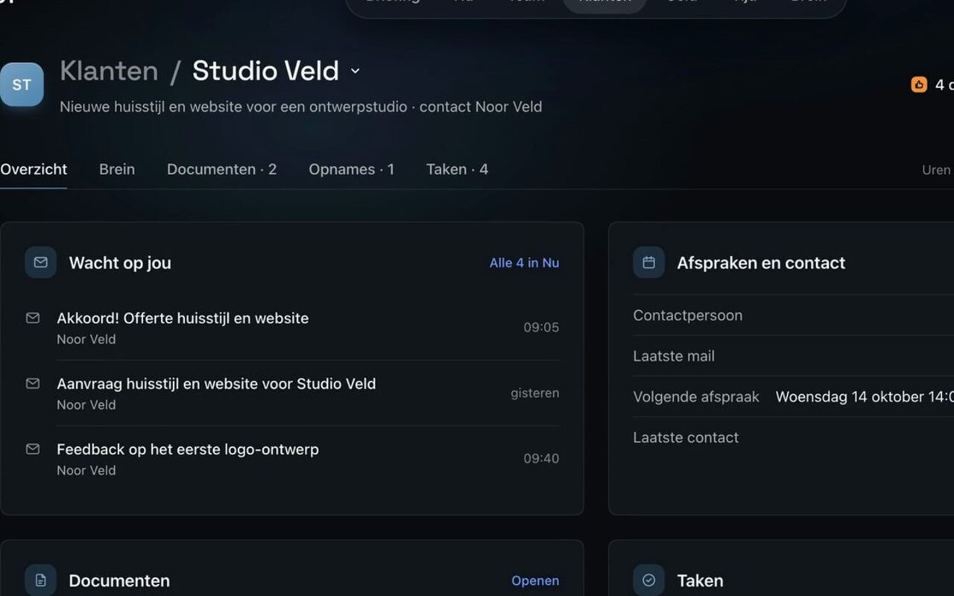Open the Alle 4 in Nu link
The width and height of the screenshot is (954, 596).
click(x=524, y=263)
